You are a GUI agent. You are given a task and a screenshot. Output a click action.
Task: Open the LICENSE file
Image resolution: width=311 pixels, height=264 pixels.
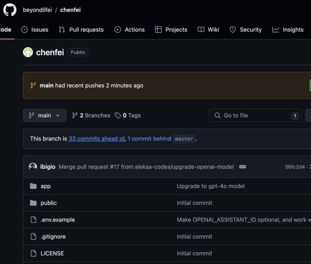click(x=52, y=254)
